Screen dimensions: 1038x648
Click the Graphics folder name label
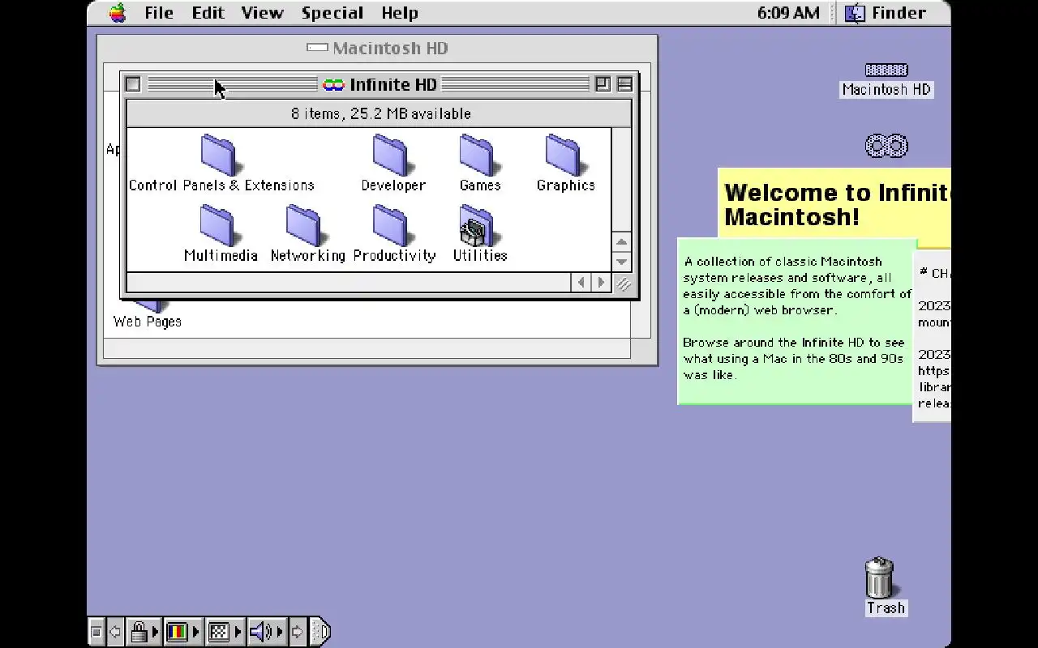[x=566, y=185]
